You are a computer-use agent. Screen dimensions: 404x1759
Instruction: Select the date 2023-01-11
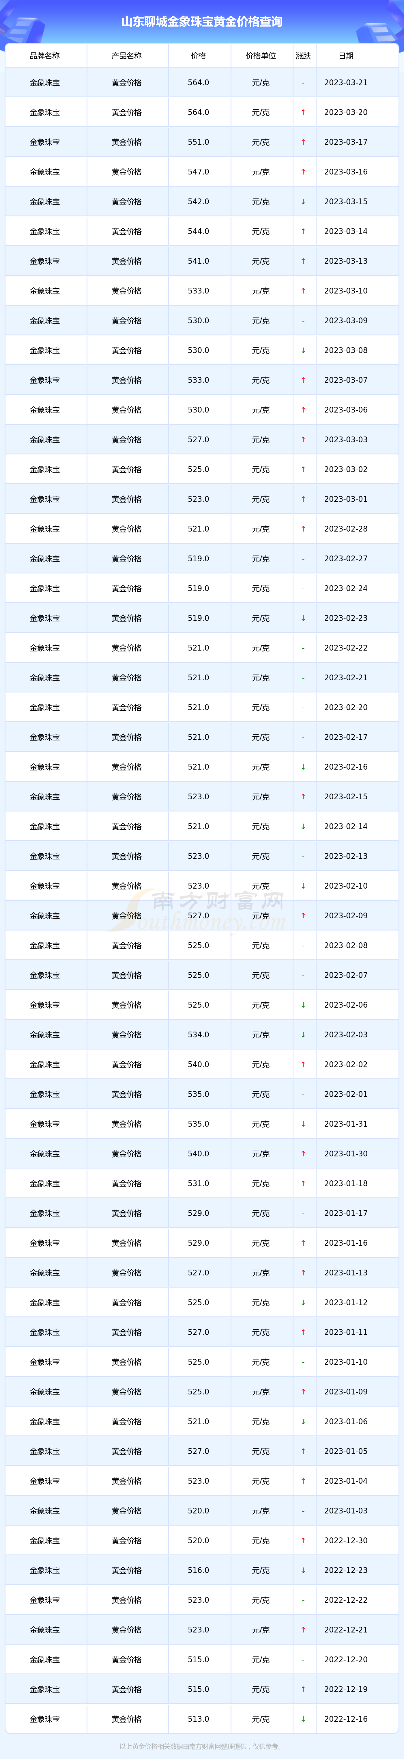[346, 1332]
